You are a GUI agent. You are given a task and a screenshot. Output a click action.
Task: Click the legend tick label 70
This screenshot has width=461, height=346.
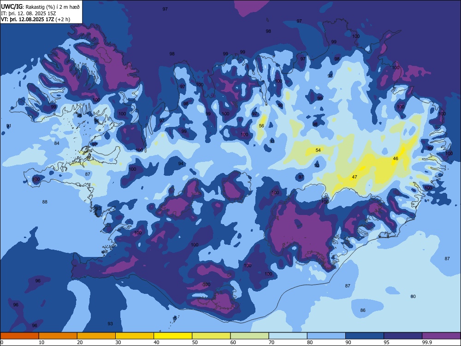pos(272,342)
